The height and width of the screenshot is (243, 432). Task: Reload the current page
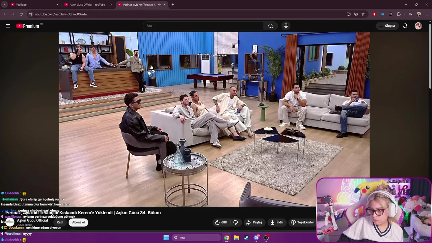(x=21, y=14)
